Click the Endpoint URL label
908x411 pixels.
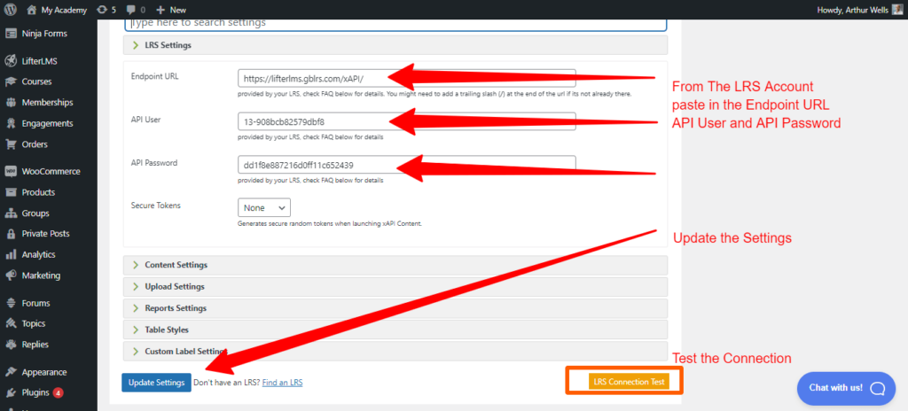(x=154, y=76)
